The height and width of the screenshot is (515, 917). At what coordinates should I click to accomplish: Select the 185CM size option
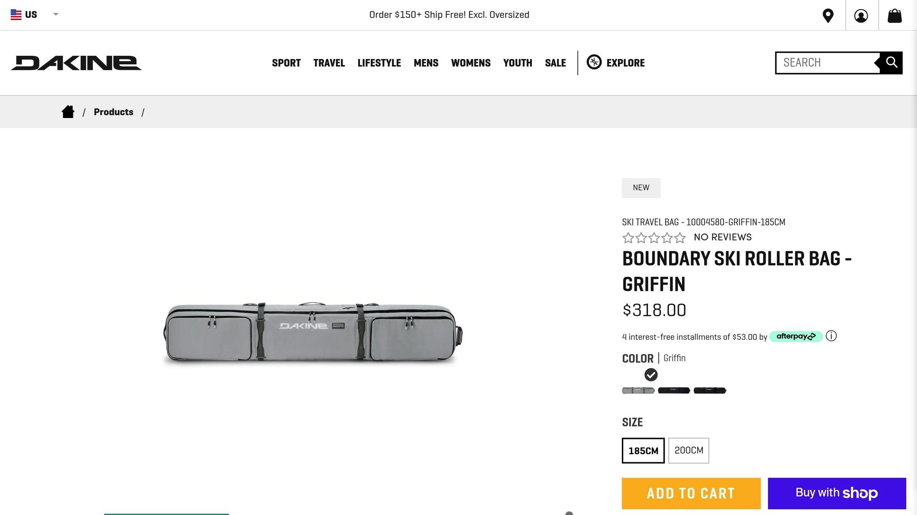pyautogui.click(x=643, y=451)
